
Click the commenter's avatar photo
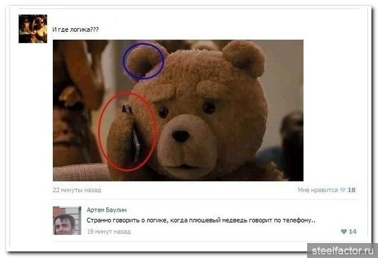point(67,220)
